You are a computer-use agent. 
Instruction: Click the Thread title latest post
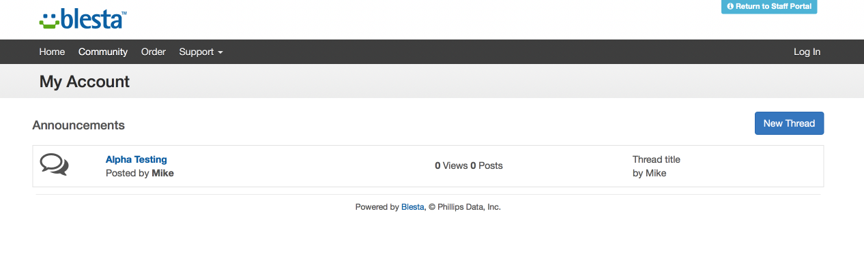tap(657, 159)
